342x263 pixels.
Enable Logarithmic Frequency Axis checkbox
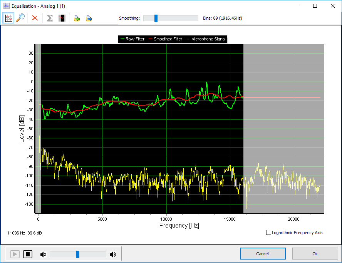[268, 233]
